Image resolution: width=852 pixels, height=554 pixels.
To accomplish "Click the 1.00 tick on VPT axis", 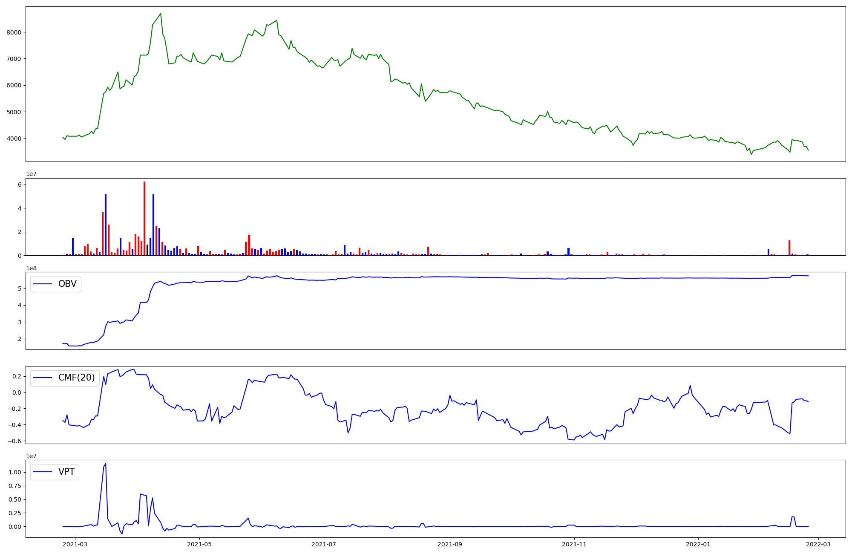I will coord(15,472).
